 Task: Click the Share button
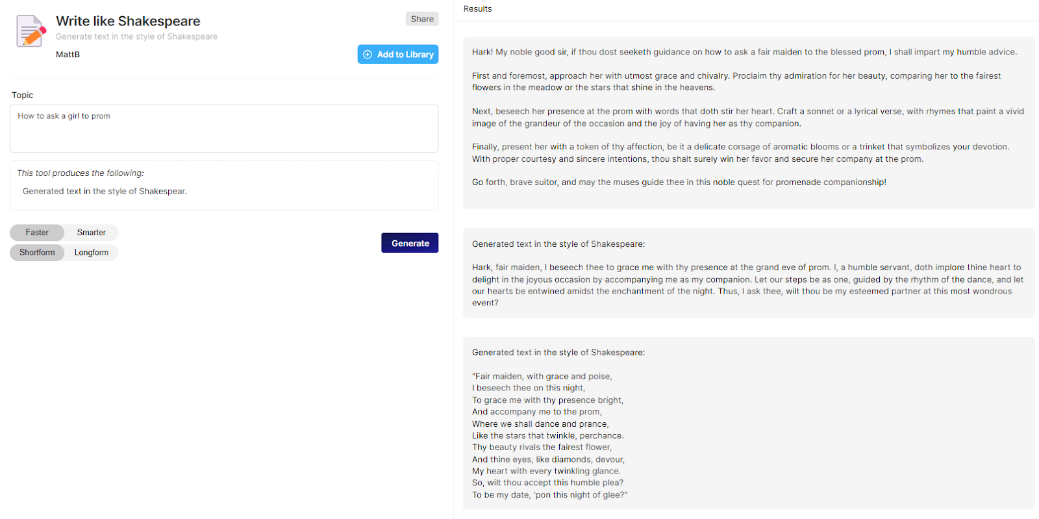tap(421, 18)
